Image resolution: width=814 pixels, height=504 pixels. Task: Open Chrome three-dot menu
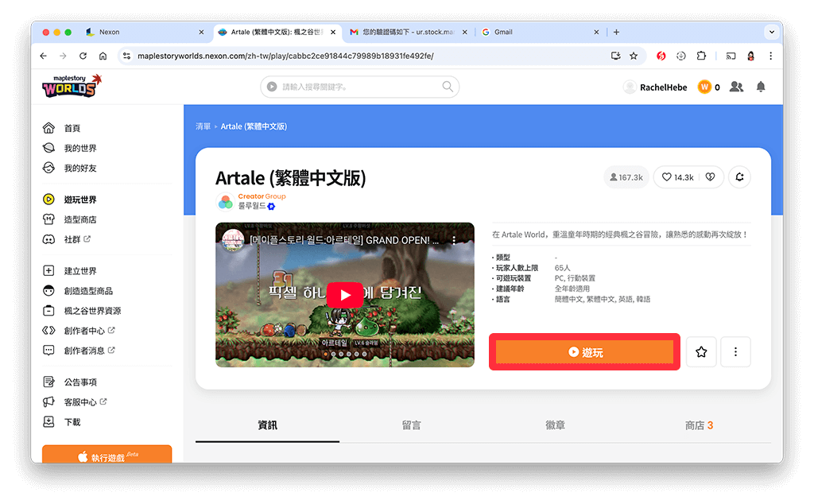770,56
